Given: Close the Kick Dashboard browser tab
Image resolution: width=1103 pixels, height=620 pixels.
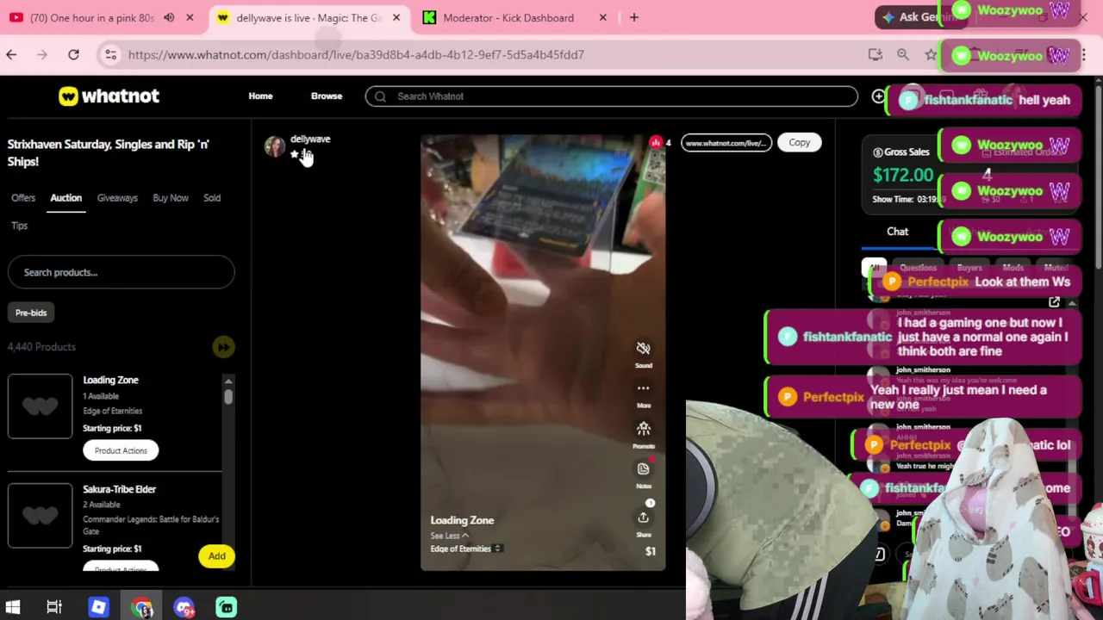Looking at the screenshot, I should click(x=602, y=17).
